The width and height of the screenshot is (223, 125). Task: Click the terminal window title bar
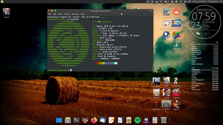(100, 11)
